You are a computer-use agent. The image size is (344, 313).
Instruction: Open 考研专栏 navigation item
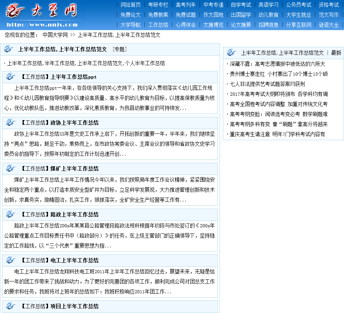click(x=158, y=5)
